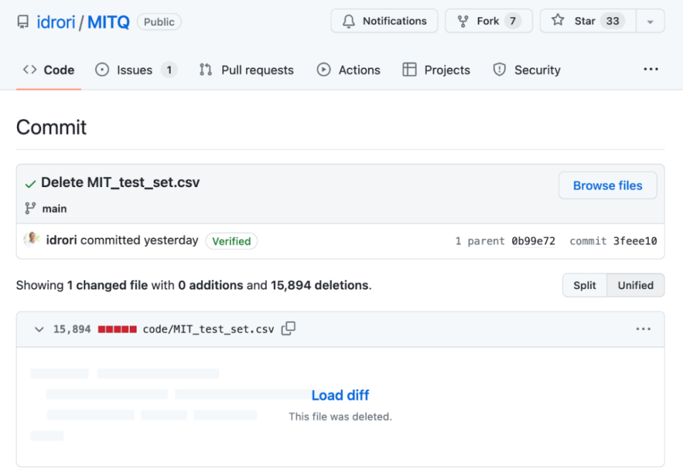Click idrori's avatar thumbnail
The width and height of the screenshot is (683, 476).
pos(31,240)
